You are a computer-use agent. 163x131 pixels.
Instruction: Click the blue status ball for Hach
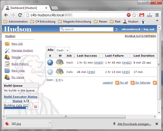[x=50, y=63]
